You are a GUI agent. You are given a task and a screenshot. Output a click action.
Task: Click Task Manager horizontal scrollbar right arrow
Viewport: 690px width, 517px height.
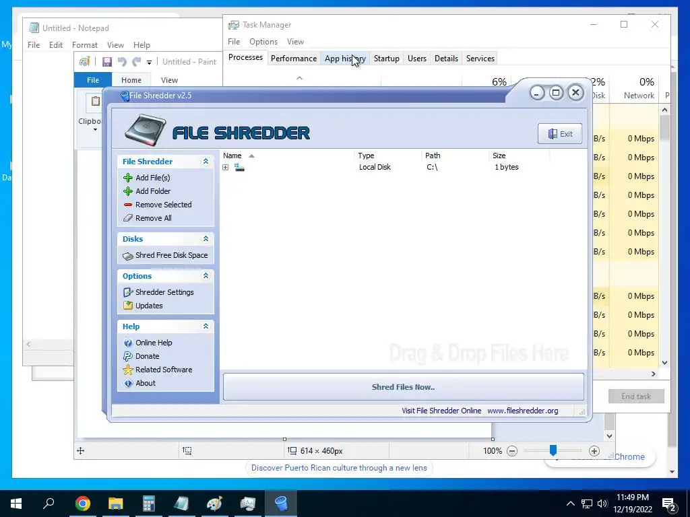tap(654, 374)
